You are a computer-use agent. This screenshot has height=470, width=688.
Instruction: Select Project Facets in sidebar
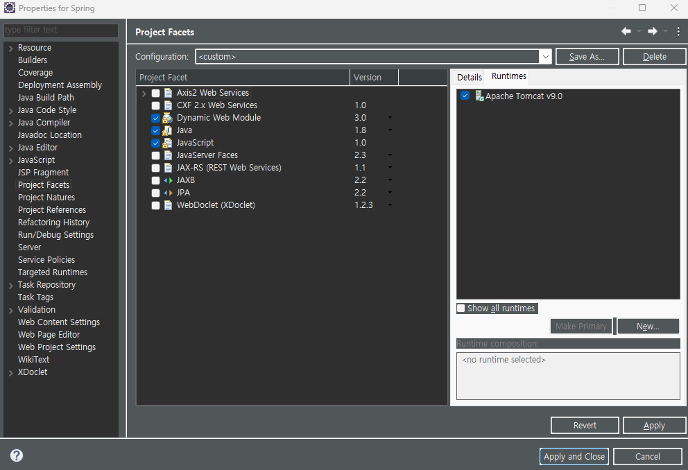[44, 185]
